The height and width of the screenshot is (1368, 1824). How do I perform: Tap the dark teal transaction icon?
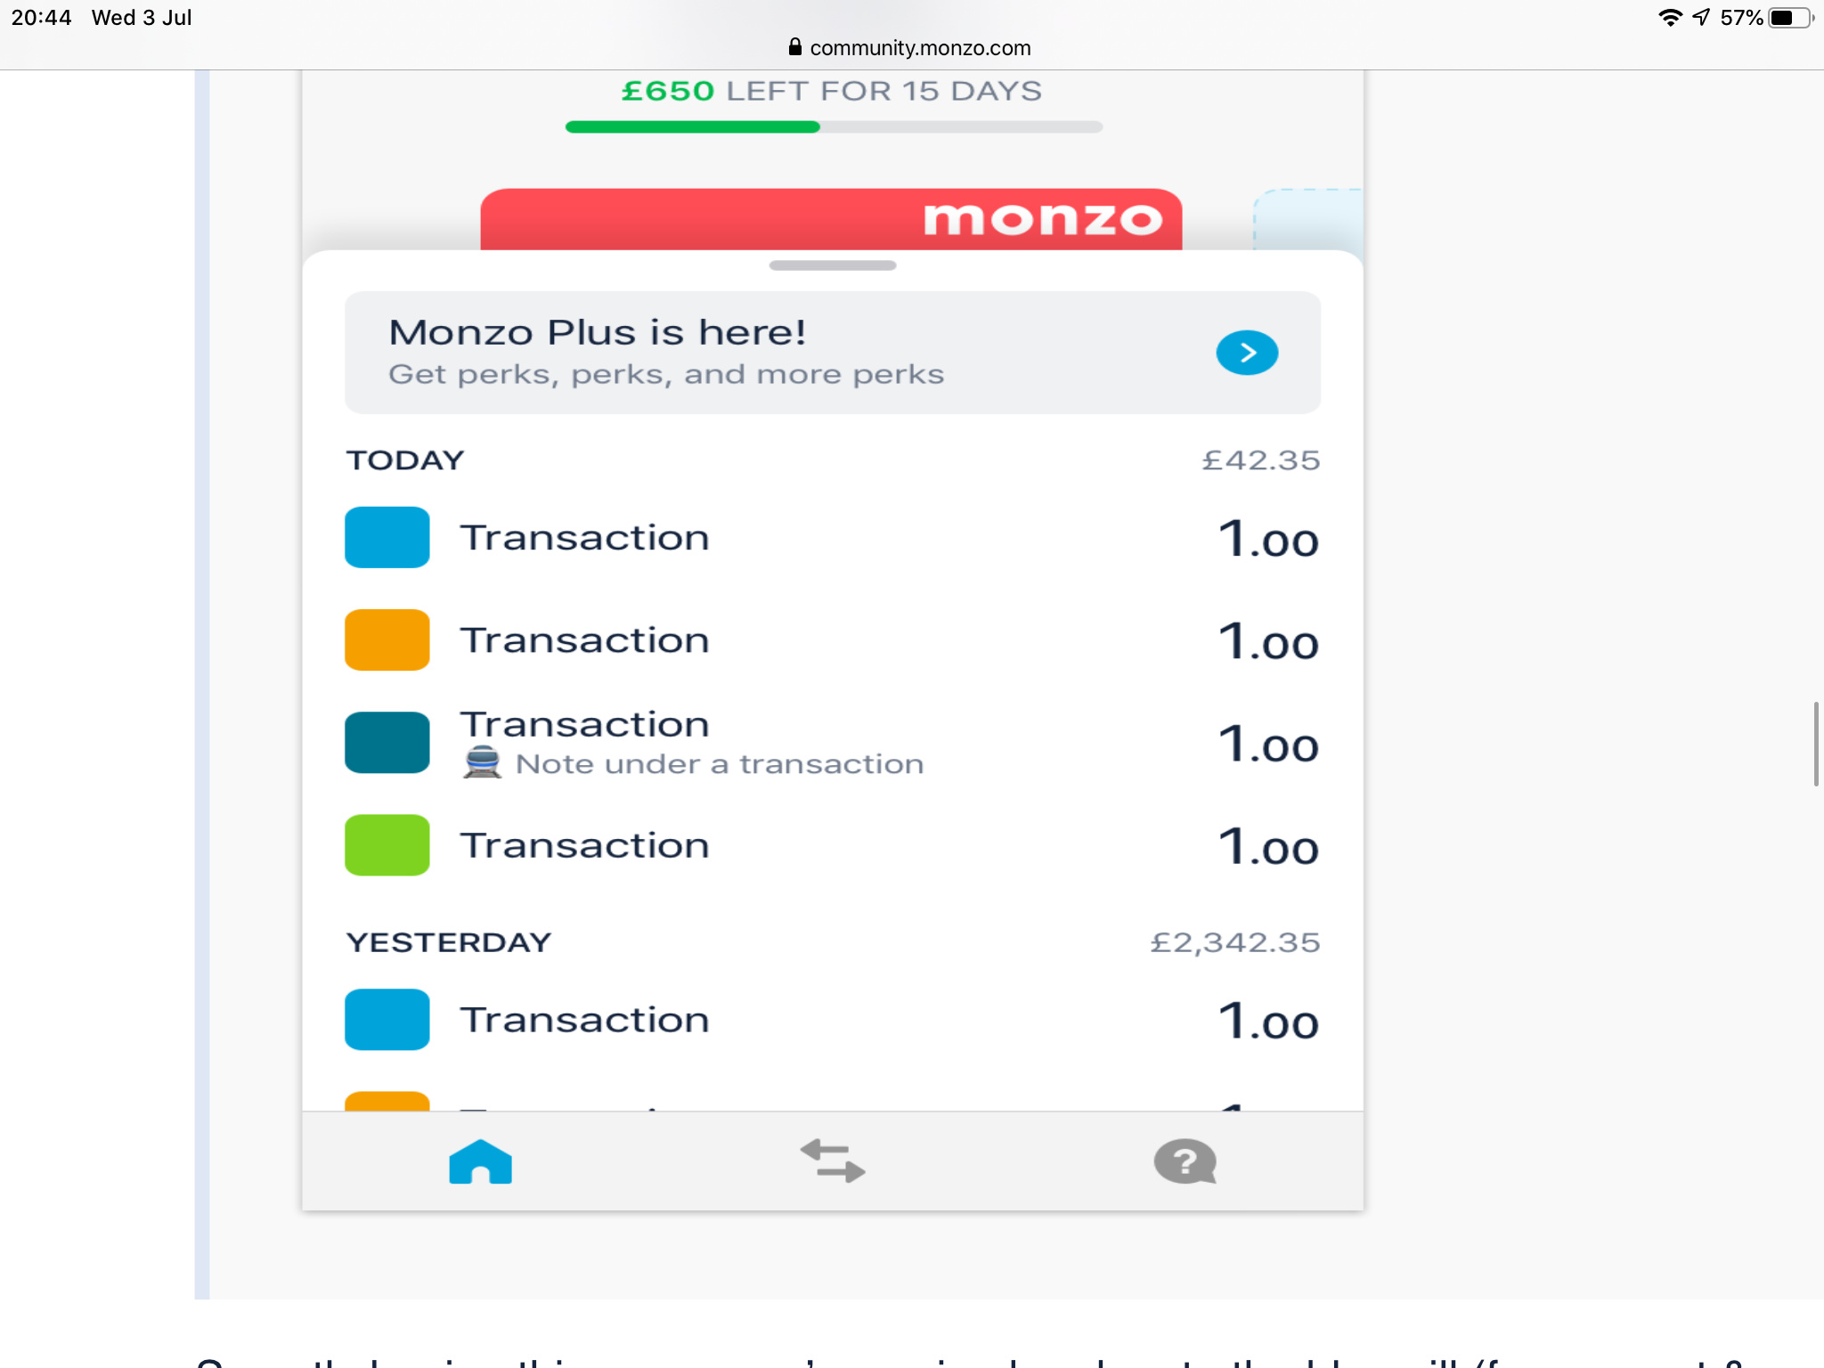pos(387,742)
